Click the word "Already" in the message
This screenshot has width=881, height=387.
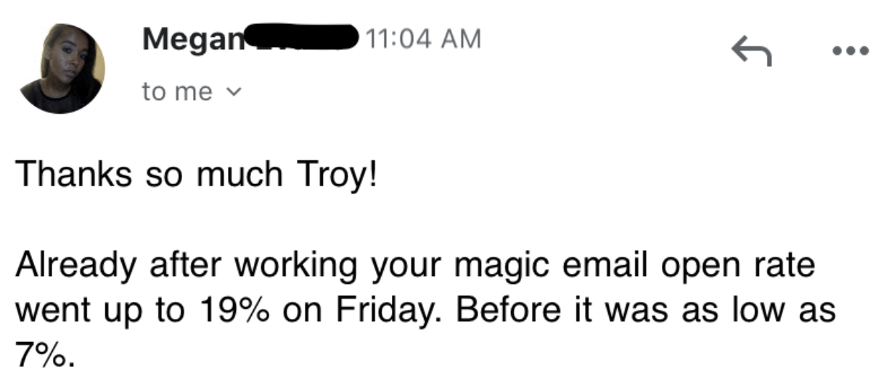[76, 267]
